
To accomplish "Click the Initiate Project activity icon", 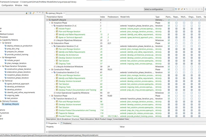I will [56, 29].
